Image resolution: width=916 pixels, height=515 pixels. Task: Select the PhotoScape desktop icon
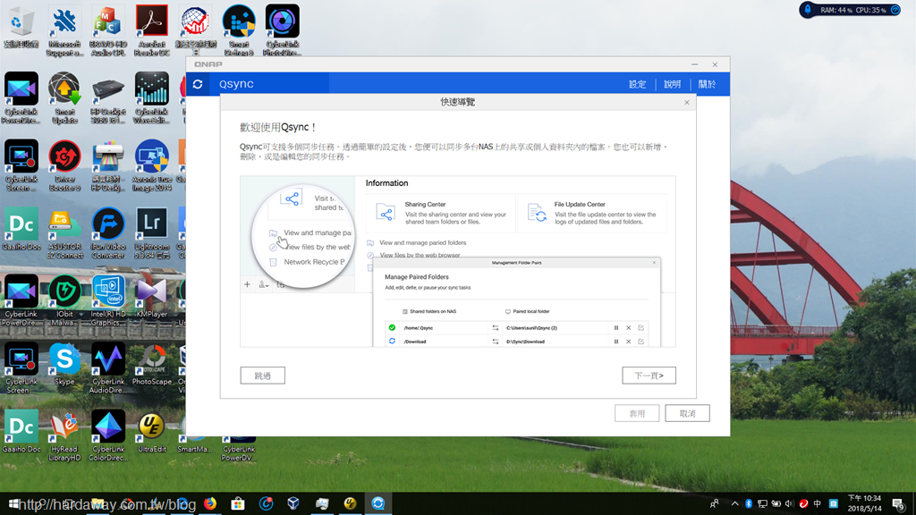[x=152, y=364]
